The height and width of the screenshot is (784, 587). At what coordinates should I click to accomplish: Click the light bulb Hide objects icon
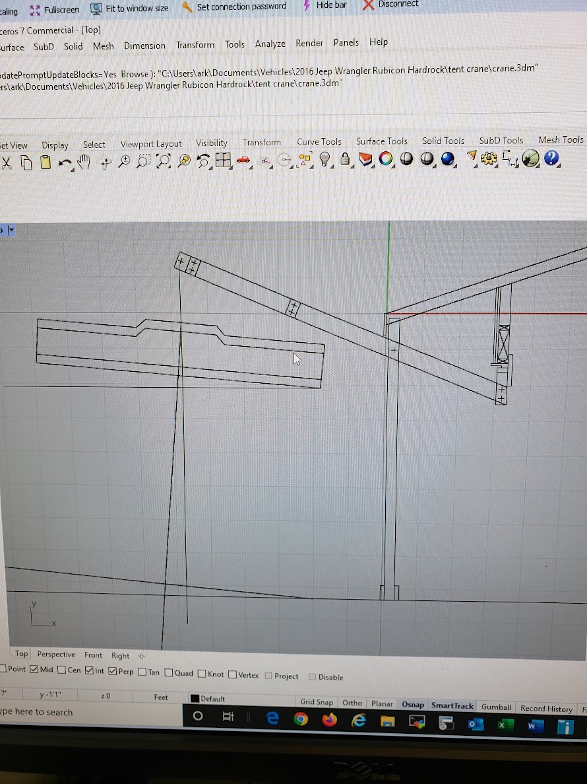tap(324, 159)
